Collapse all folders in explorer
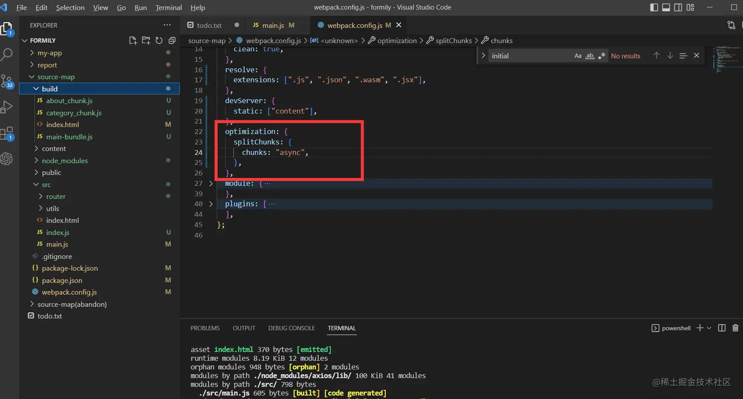 tap(172, 40)
